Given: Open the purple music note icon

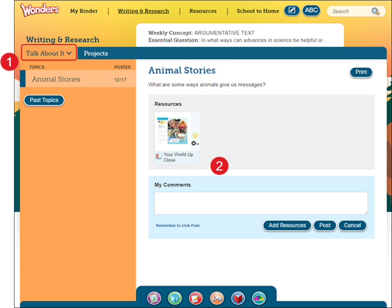Looking at the screenshot, I should coord(153,298).
